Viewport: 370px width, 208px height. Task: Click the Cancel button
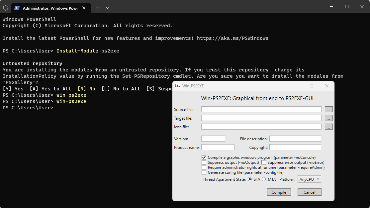[x=309, y=192]
